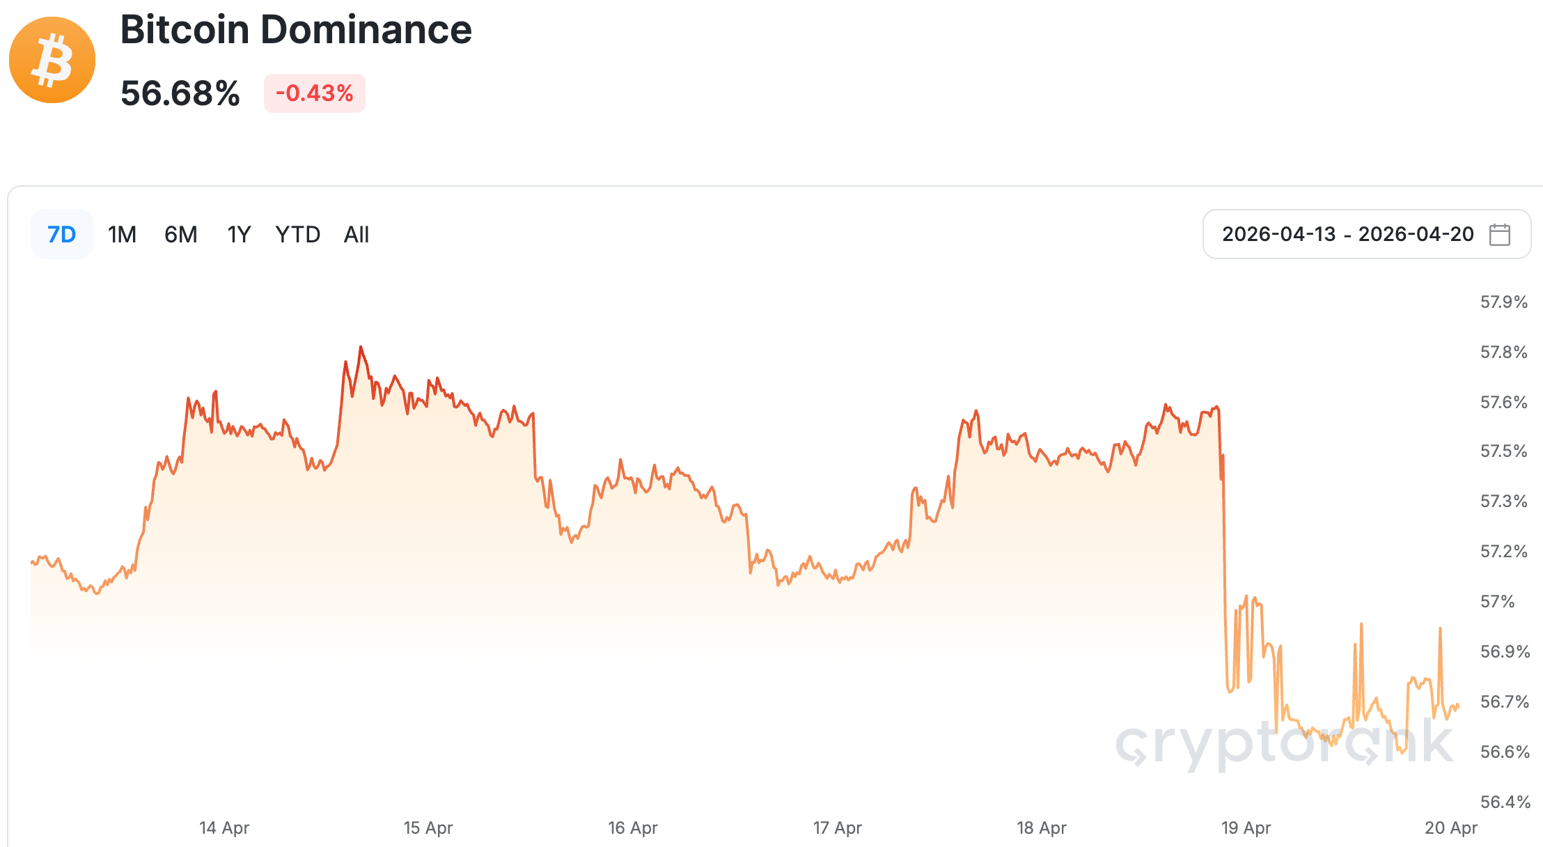Select the YTD range option
Screen dimensions: 1543x847
(x=297, y=235)
